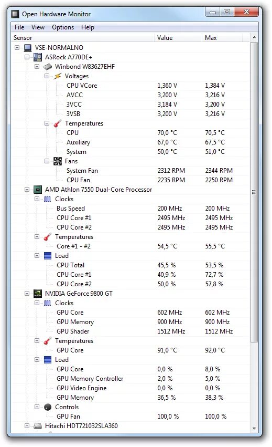Collapse the VSE-NORMALNO root node
This screenshot has width=272, height=447.
click(x=17, y=48)
